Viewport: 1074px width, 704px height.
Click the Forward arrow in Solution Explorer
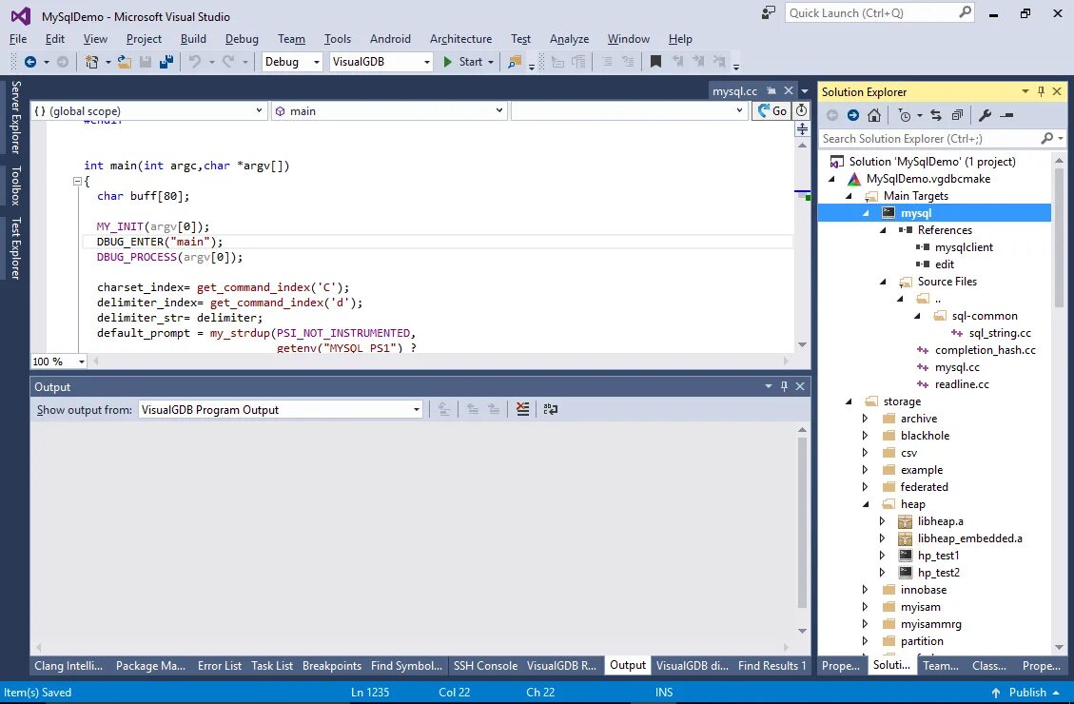click(x=852, y=115)
